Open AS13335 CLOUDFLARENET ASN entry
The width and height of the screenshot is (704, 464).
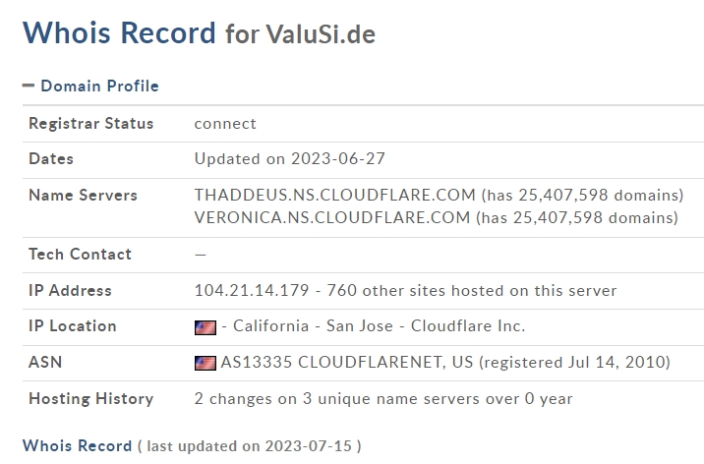(x=347, y=362)
